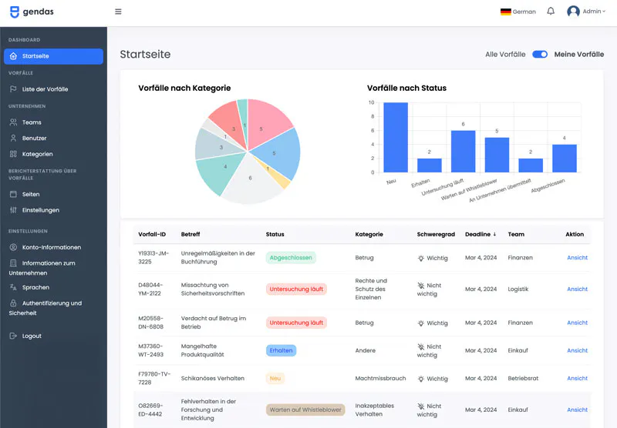Viewport: 617px width, 428px height.
Task: Click the Liste der Vorfälle flag icon
Action: coord(13,89)
